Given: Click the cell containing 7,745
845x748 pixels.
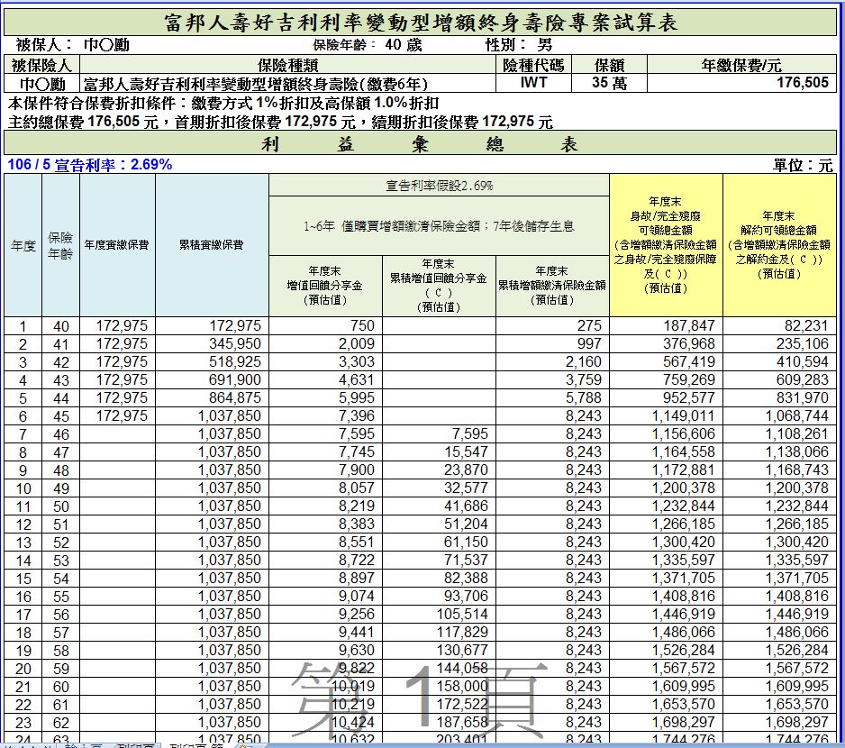Looking at the screenshot, I should (x=325, y=452).
